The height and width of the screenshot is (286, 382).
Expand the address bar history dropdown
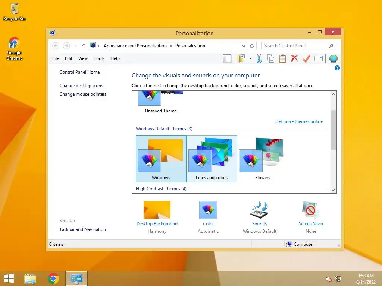click(x=244, y=46)
